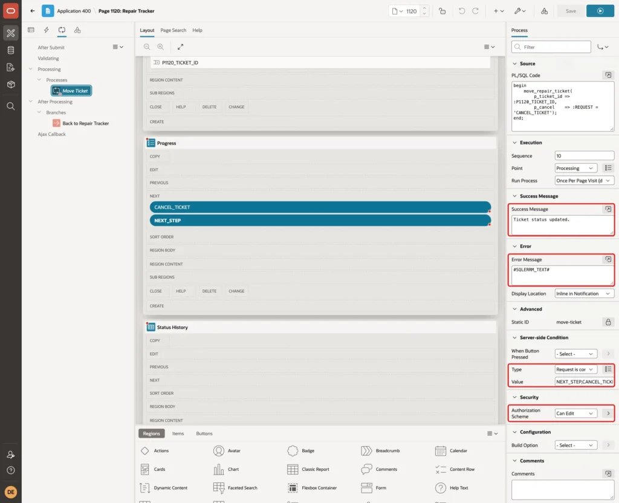Image resolution: width=619 pixels, height=503 pixels.
Task: Select the Processing tab icon
Action: (62, 30)
